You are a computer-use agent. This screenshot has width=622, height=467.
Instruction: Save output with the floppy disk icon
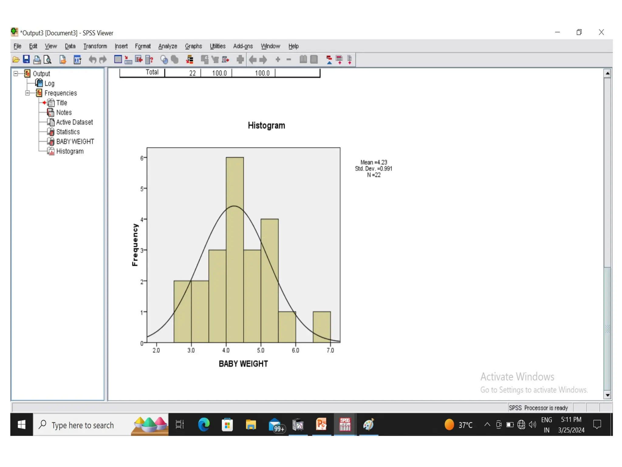pos(26,59)
